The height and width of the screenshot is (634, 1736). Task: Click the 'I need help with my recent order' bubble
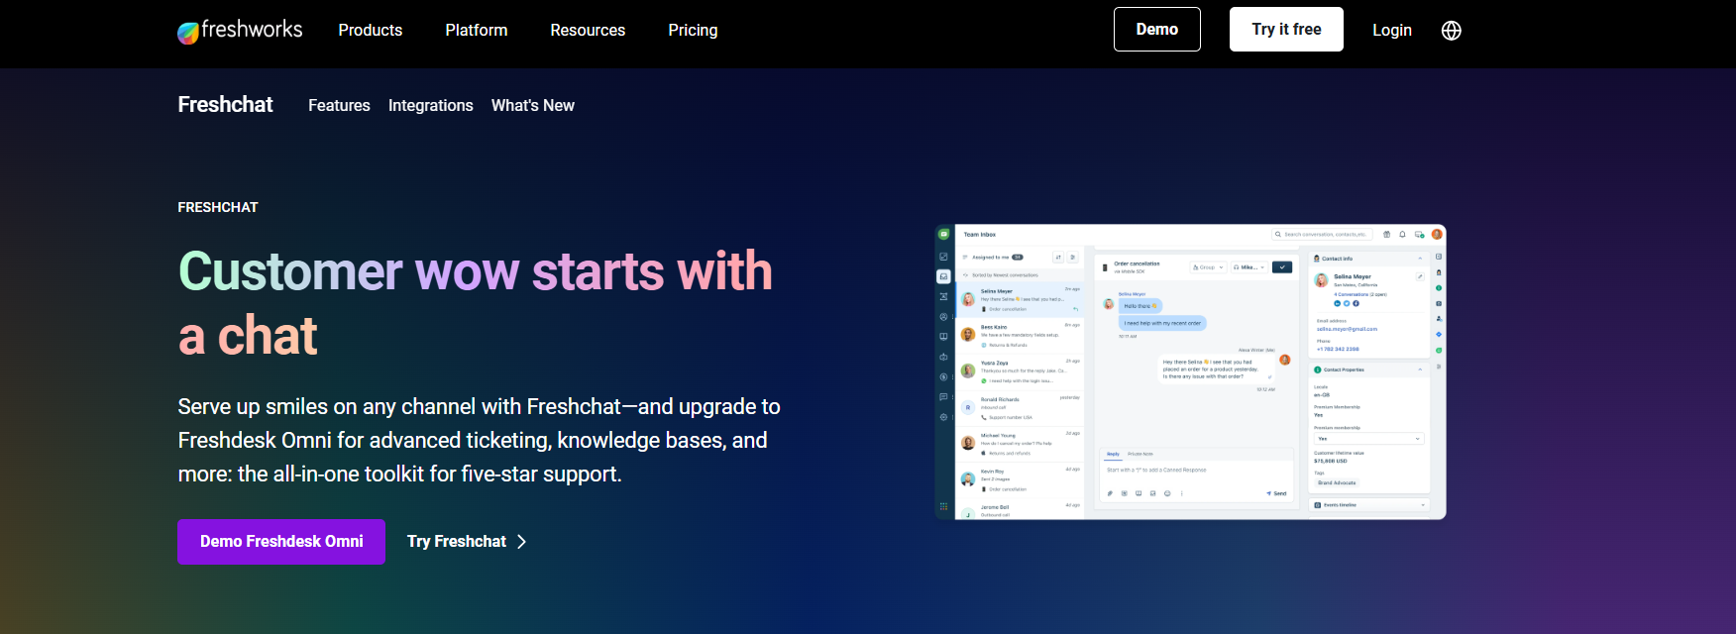tap(1162, 323)
